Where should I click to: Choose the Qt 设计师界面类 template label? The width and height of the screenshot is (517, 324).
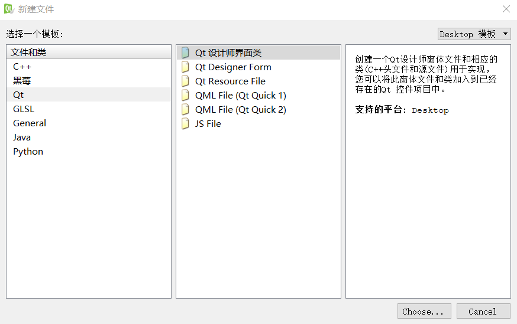click(x=228, y=53)
